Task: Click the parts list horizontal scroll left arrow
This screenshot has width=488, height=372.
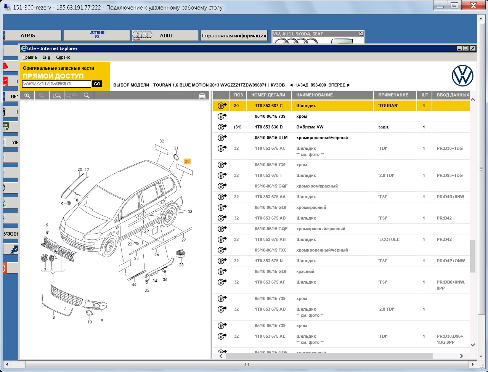Action: point(221,356)
